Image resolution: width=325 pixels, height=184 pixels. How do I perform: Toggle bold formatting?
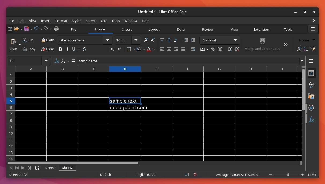click(x=60, y=49)
